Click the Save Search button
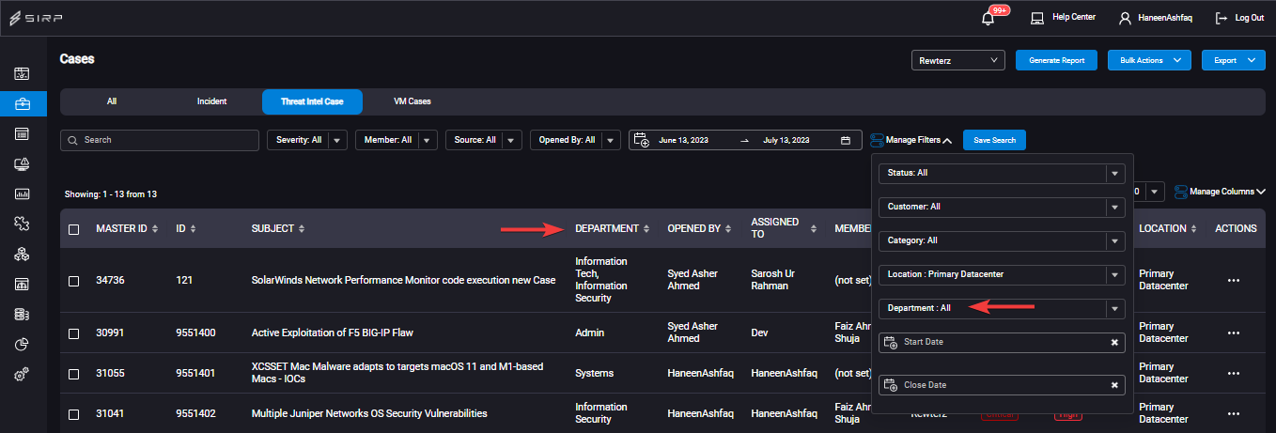Viewport: 1276px width, 433px height. pyautogui.click(x=994, y=140)
